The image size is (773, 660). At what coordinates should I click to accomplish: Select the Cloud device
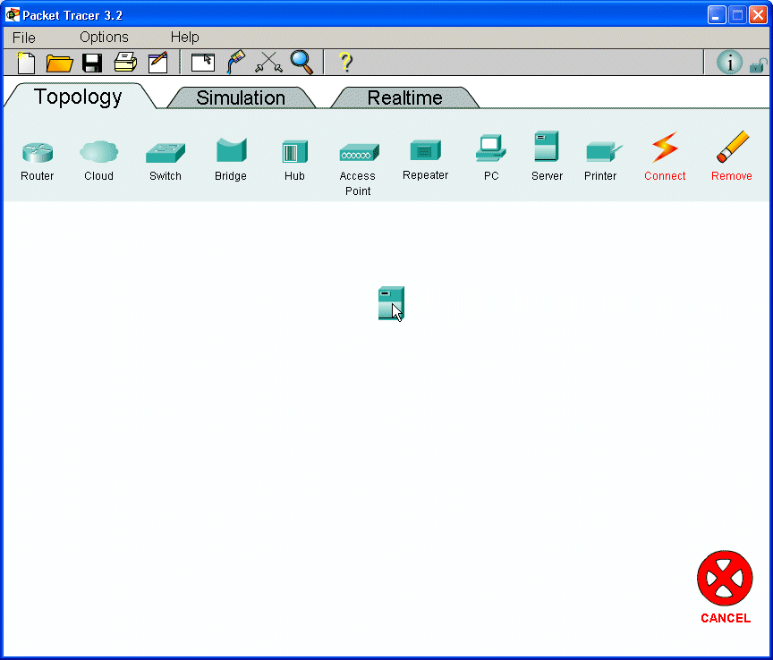tap(98, 161)
